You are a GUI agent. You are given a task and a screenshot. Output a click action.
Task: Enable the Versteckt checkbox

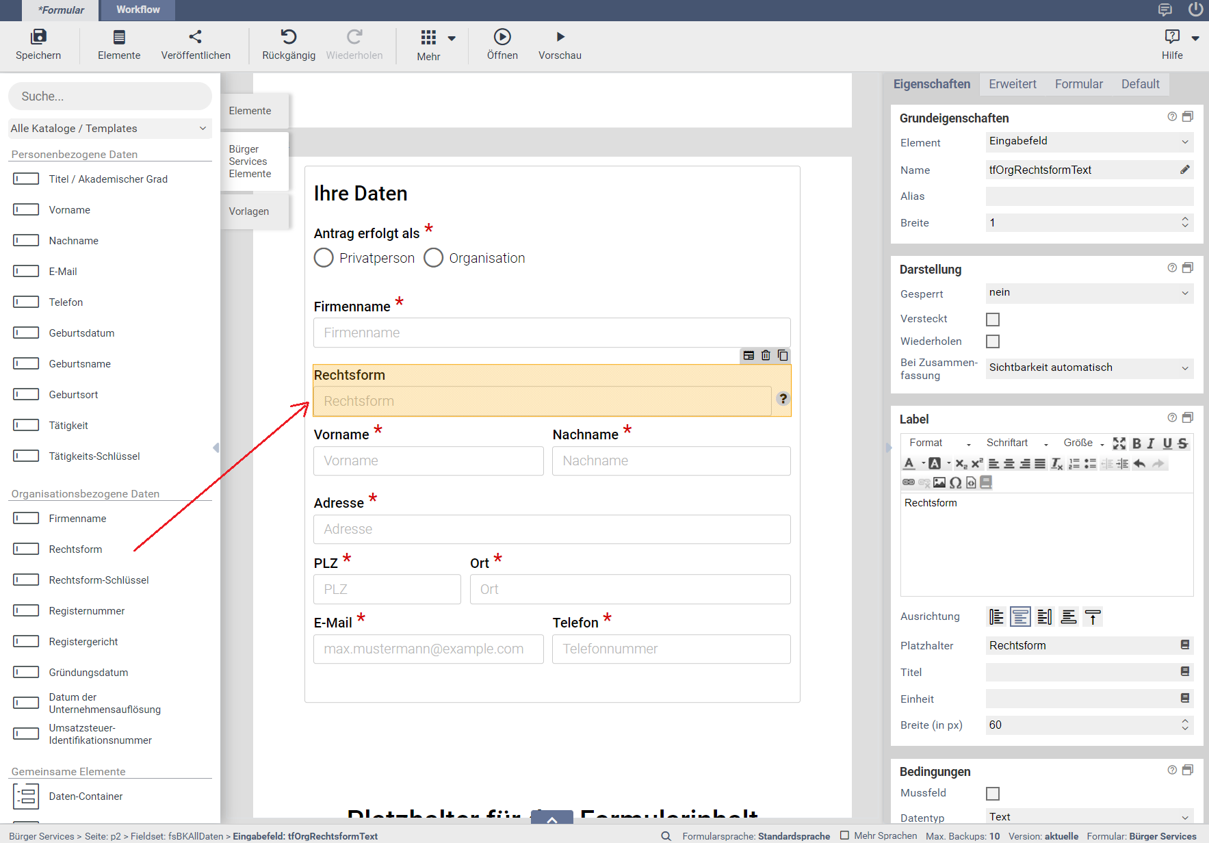(992, 320)
